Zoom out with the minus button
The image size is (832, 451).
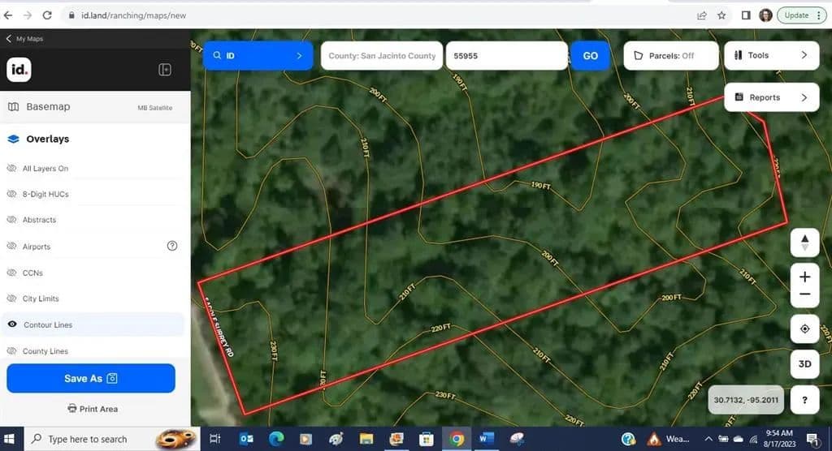(804, 294)
